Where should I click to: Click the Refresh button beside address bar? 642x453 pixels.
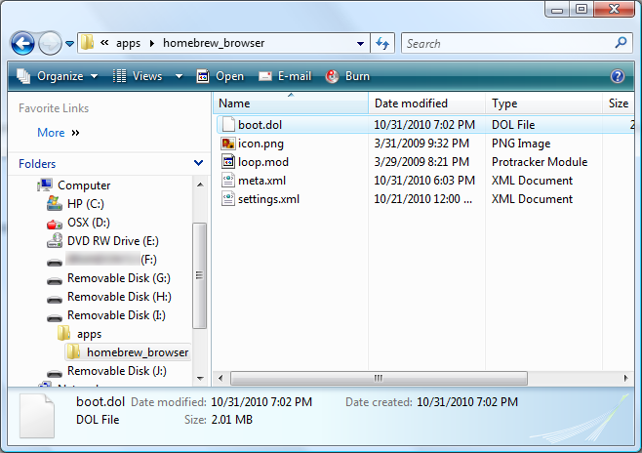click(x=382, y=43)
